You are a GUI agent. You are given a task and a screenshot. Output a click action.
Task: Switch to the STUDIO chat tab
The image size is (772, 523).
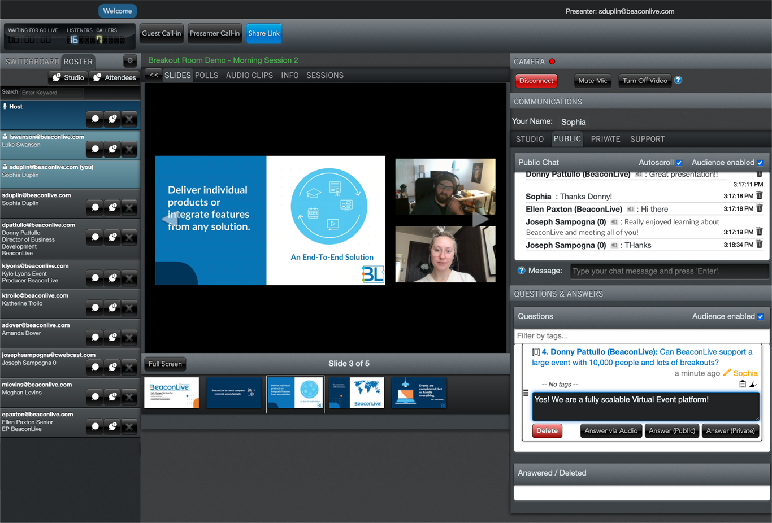(530, 139)
